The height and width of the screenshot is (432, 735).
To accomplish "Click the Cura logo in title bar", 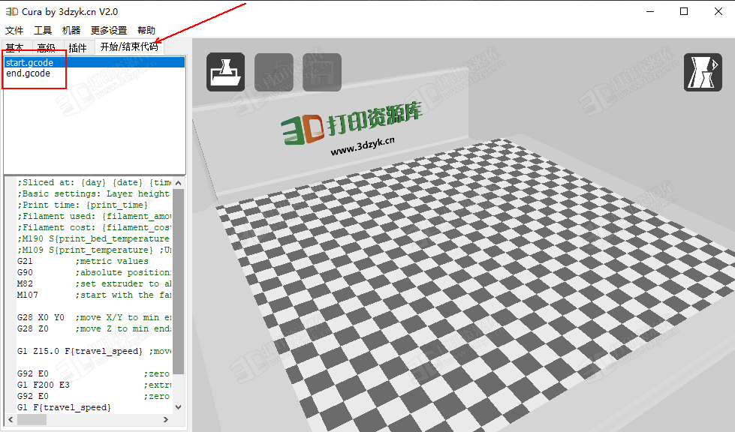I will pyautogui.click(x=12, y=12).
